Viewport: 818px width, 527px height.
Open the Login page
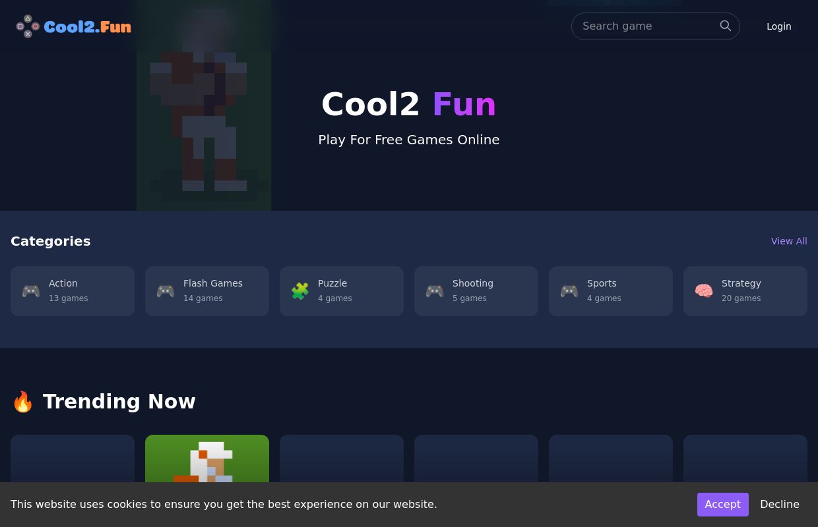click(778, 26)
